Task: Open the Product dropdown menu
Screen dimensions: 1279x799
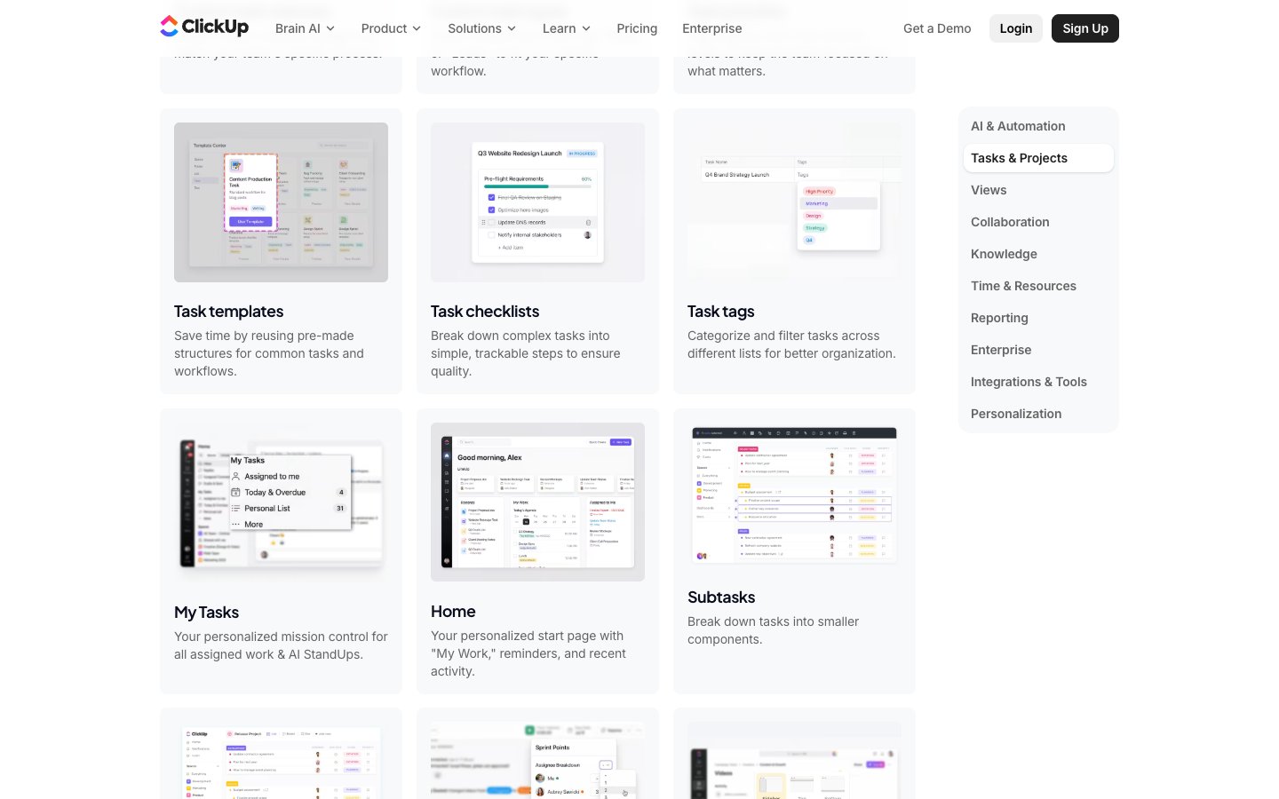Action: click(x=391, y=28)
